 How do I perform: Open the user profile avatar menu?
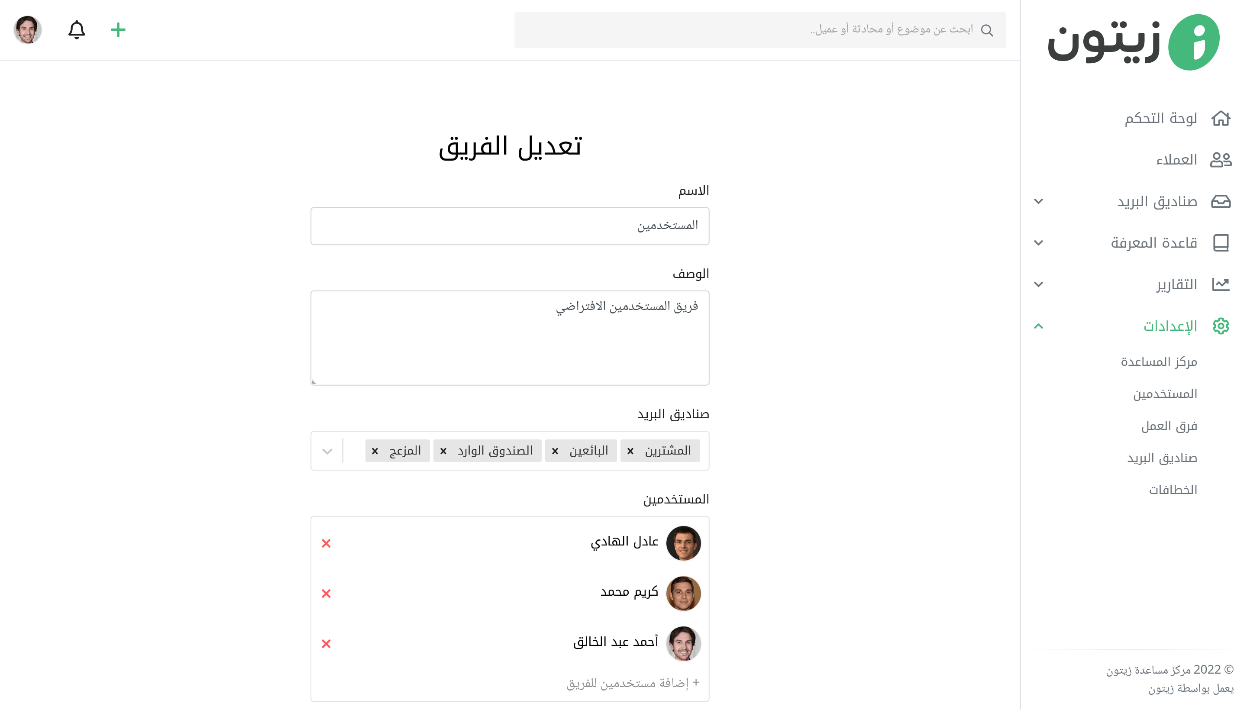(27, 30)
